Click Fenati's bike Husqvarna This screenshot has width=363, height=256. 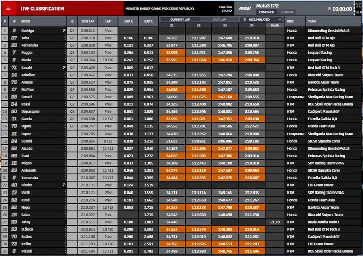(295, 97)
